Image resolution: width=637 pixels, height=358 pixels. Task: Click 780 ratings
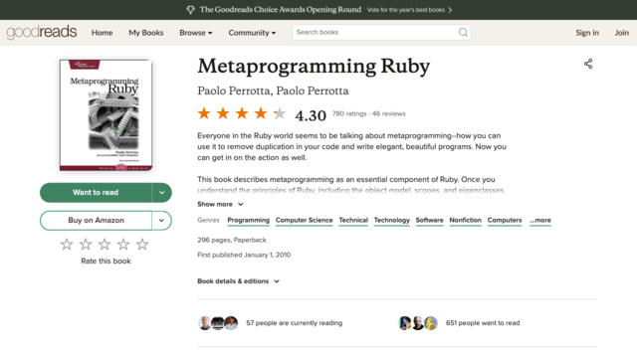(349, 113)
